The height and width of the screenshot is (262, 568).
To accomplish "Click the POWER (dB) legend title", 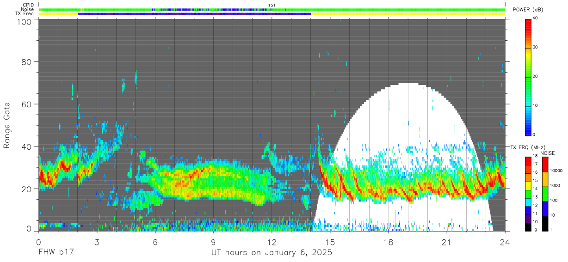I will coord(528,9).
